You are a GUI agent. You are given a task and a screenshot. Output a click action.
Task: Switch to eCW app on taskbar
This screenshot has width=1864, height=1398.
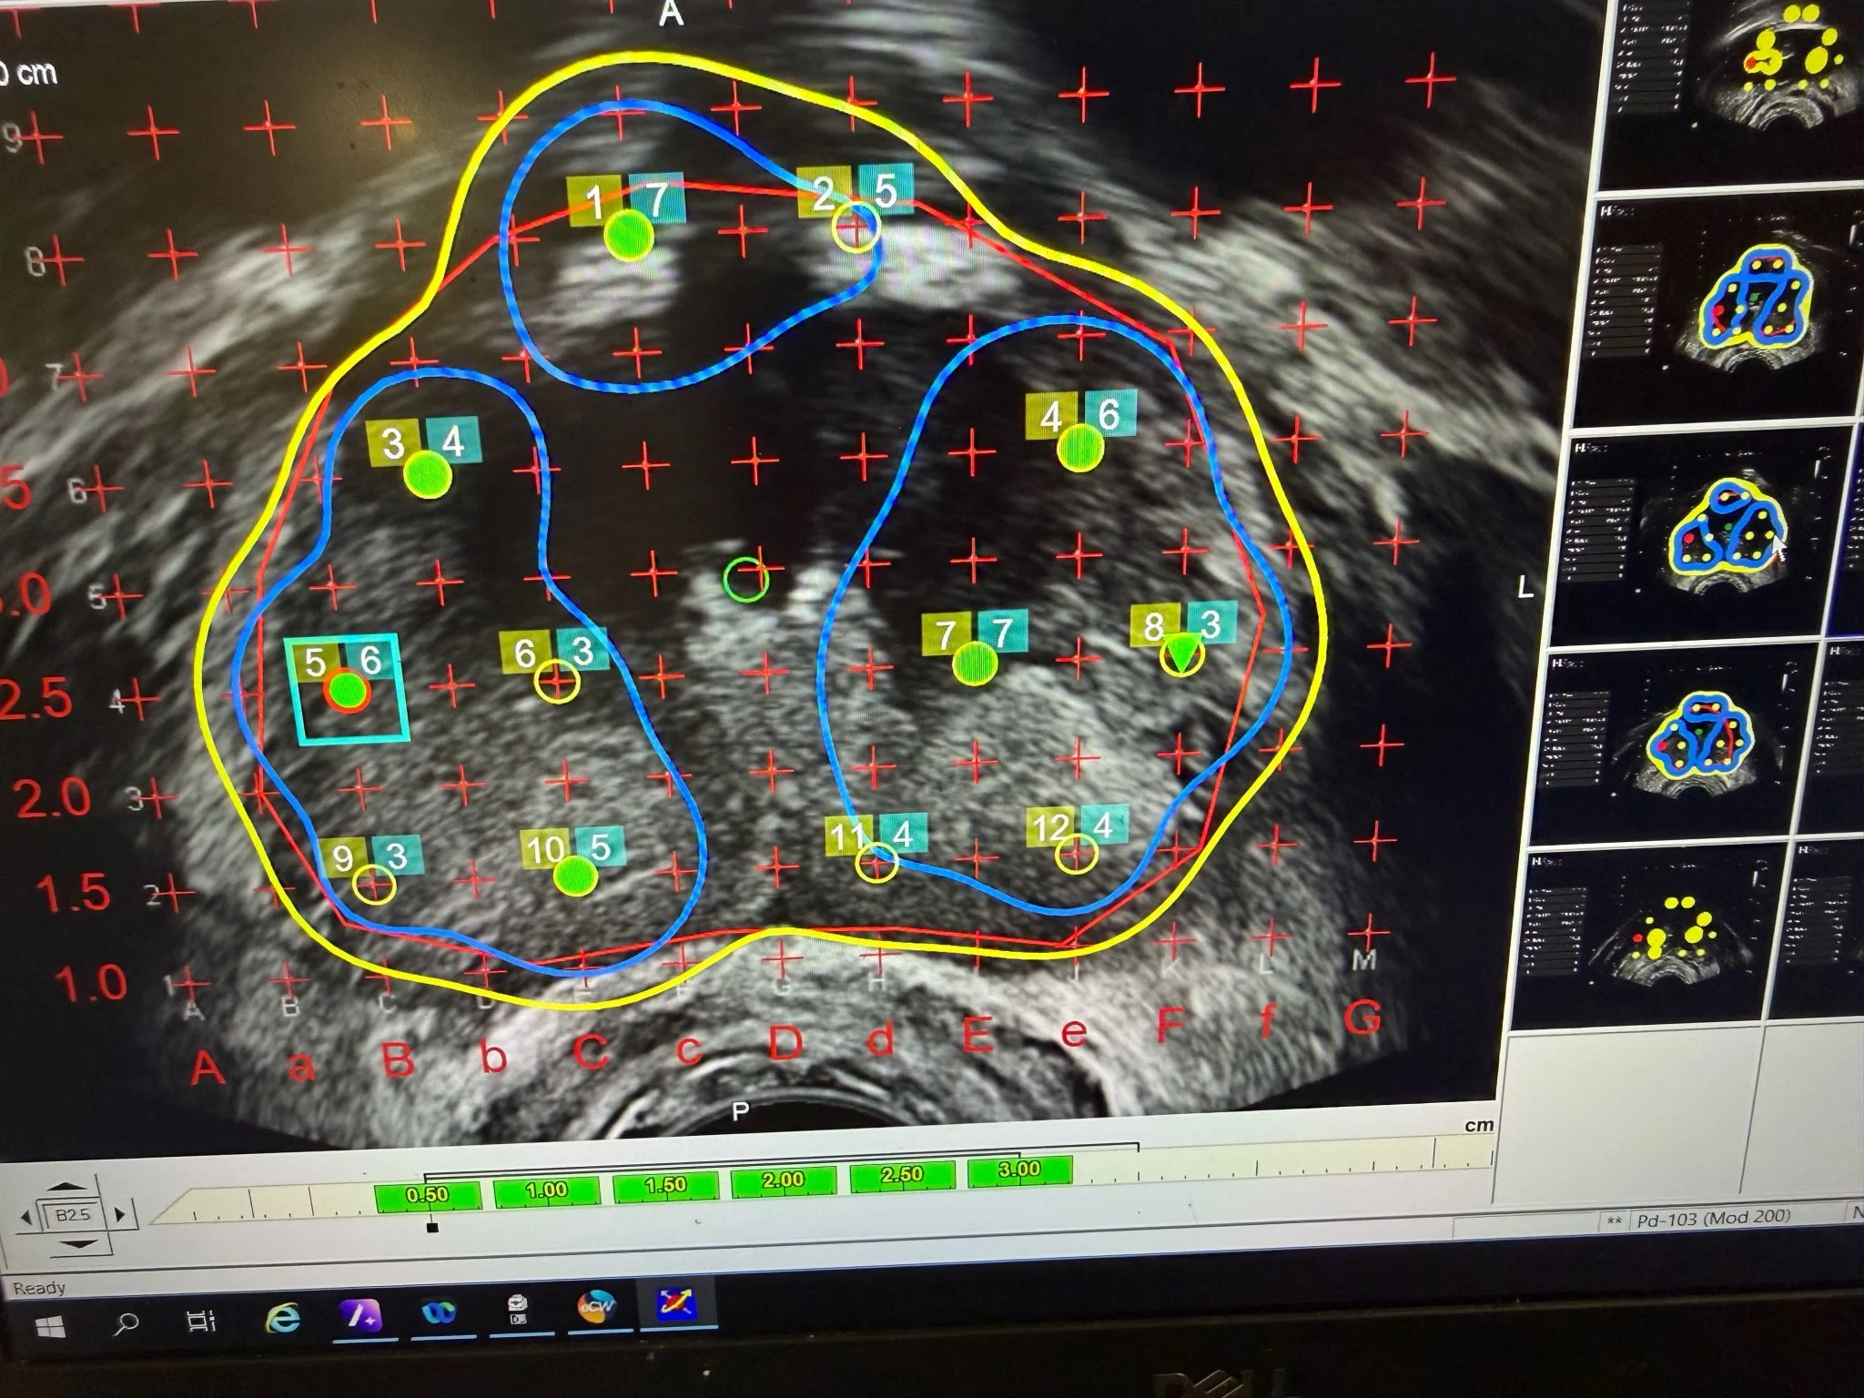pyautogui.click(x=598, y=1308)
